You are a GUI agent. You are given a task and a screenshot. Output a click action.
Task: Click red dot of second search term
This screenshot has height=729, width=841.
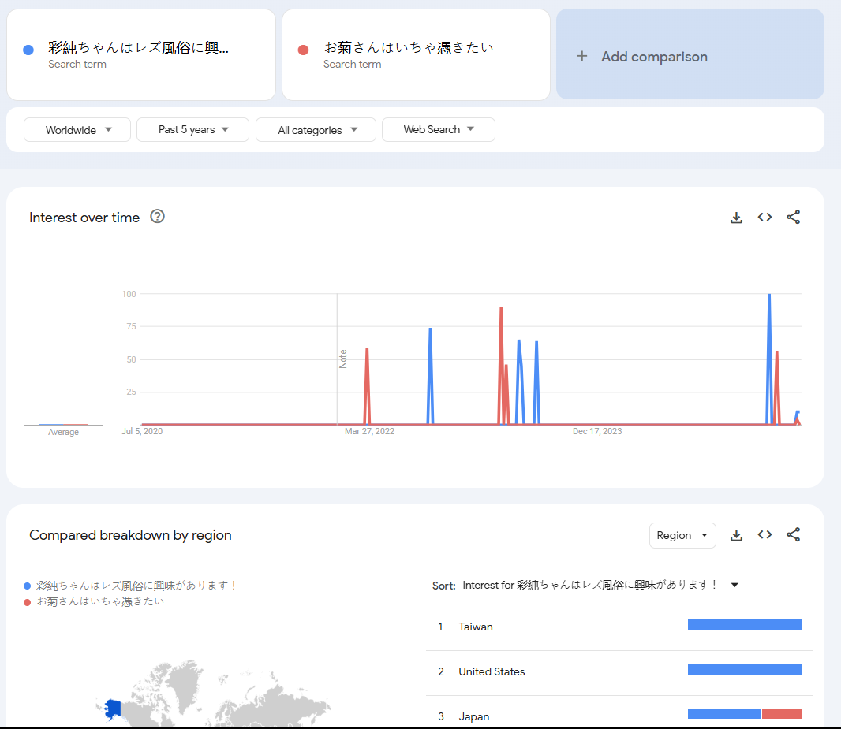tap(303, 50)
